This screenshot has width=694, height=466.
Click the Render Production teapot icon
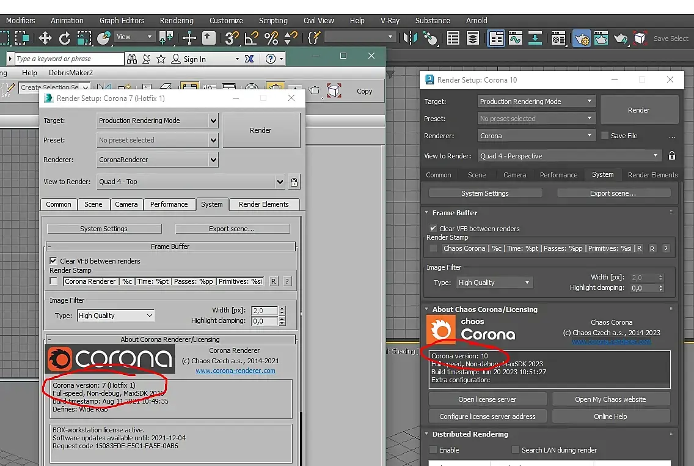pyautogui.click(x=621, y=39)
